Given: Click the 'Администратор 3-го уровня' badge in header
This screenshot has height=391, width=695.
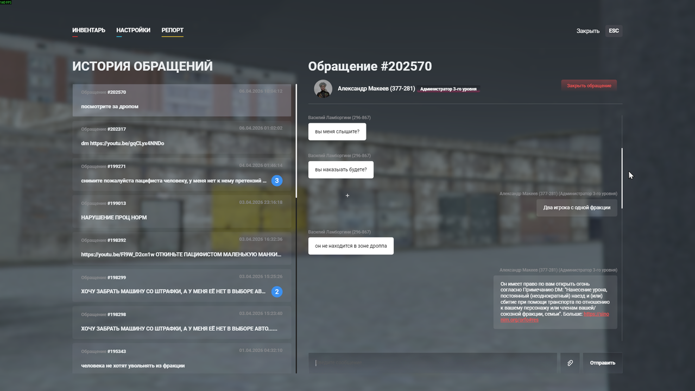Looking at the screenshot, I should 448,89.
